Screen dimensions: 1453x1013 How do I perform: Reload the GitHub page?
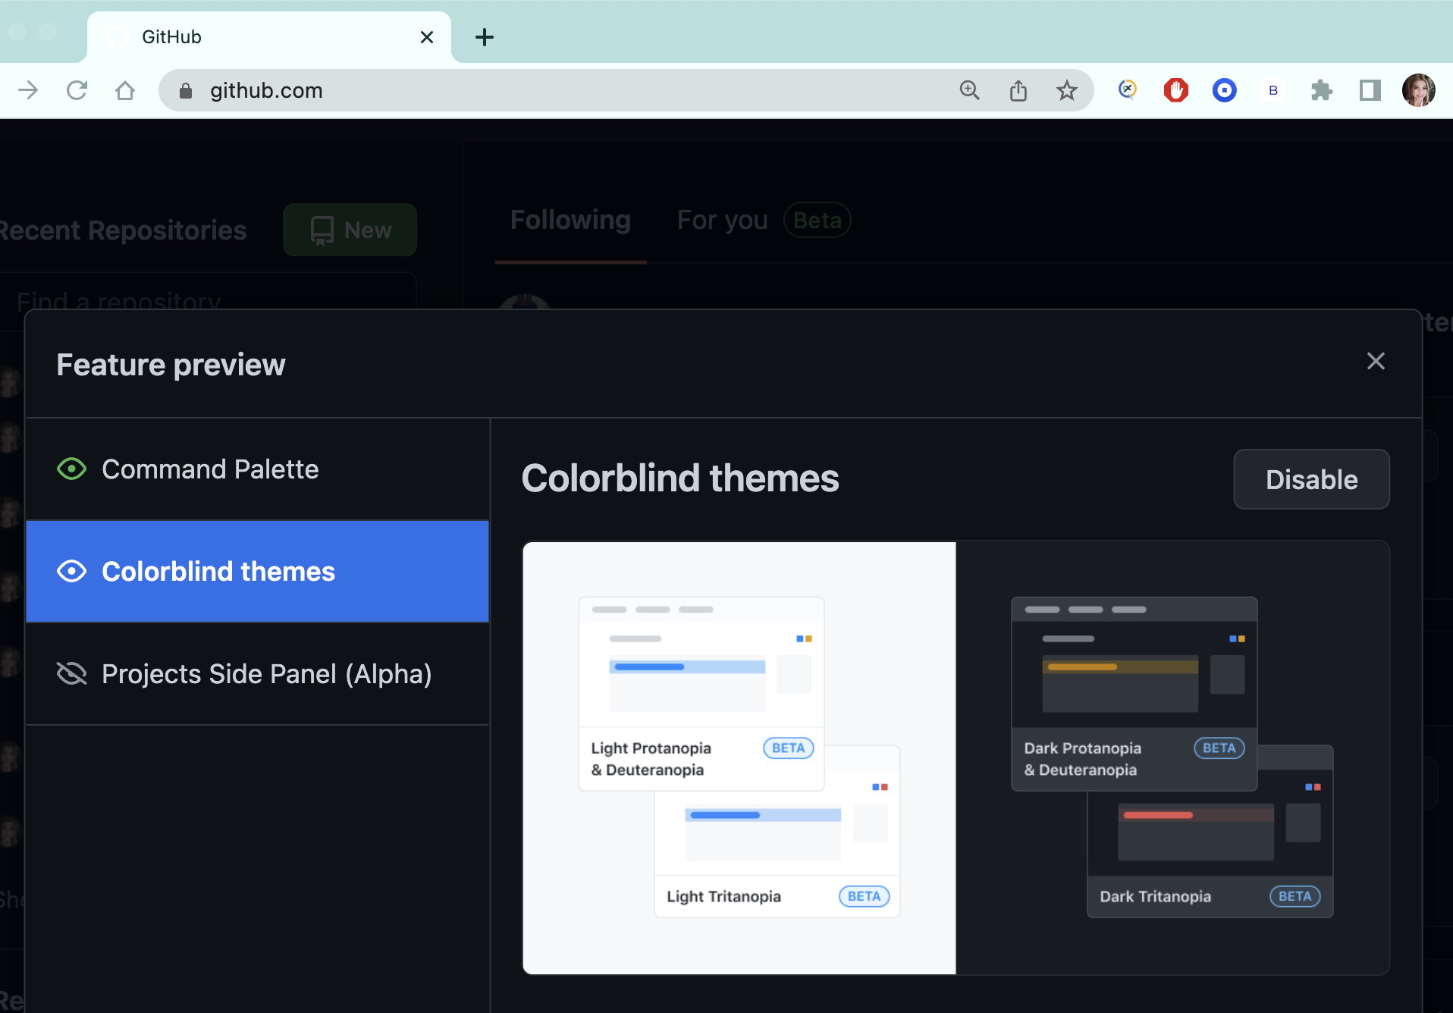77,91
